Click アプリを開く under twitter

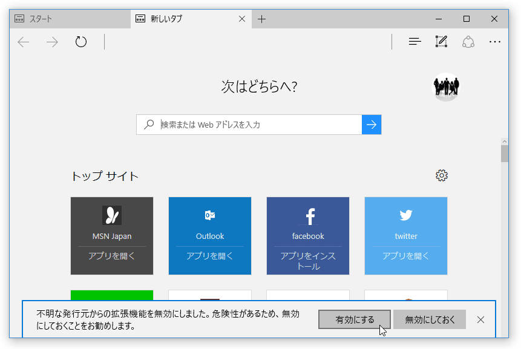coord(405,256)
